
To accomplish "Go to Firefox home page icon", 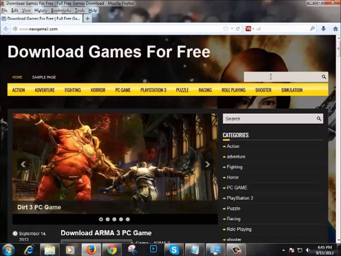I will click(x=335, y=28).
